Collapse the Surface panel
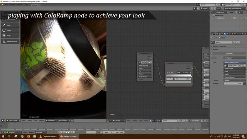The width and height of the screenshot is (247, 139). [215, 49]
